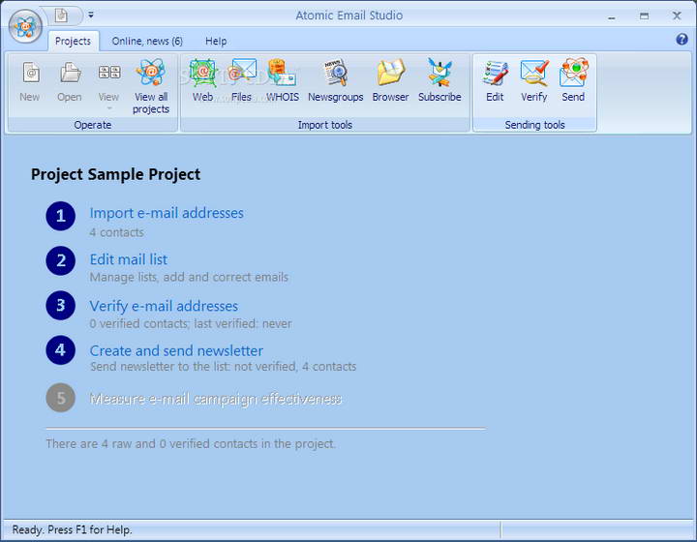Maximize the Atomic Email Studio window
This screenshot has height=542, width=697.
[x=644, y=16]
